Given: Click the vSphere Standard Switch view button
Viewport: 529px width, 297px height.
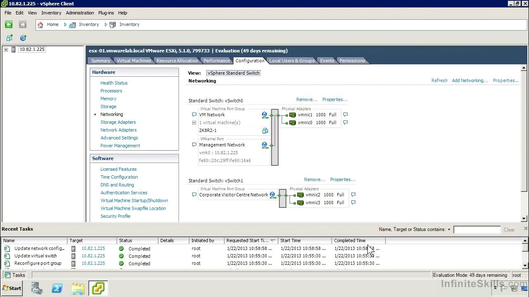Looking at the screenshot, I should tap(234, 73).
